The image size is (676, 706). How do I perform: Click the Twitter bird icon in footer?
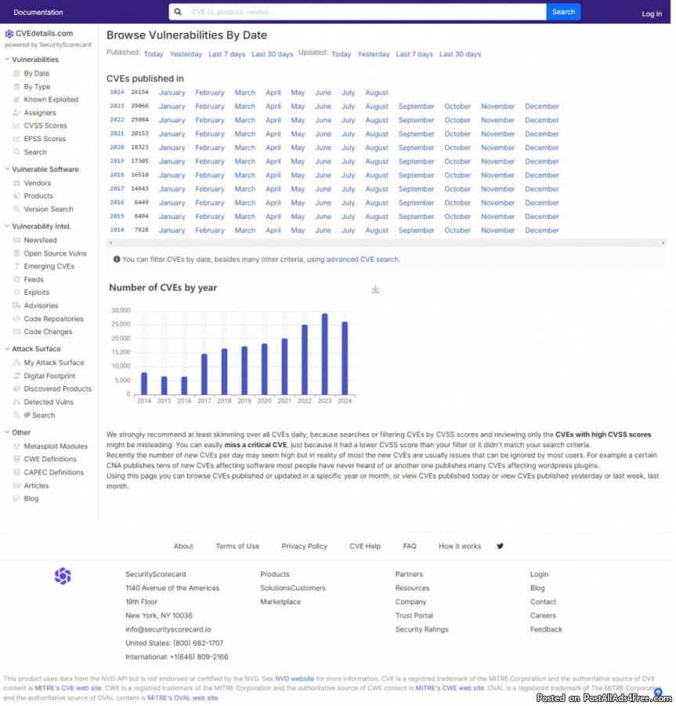[500, 546]
